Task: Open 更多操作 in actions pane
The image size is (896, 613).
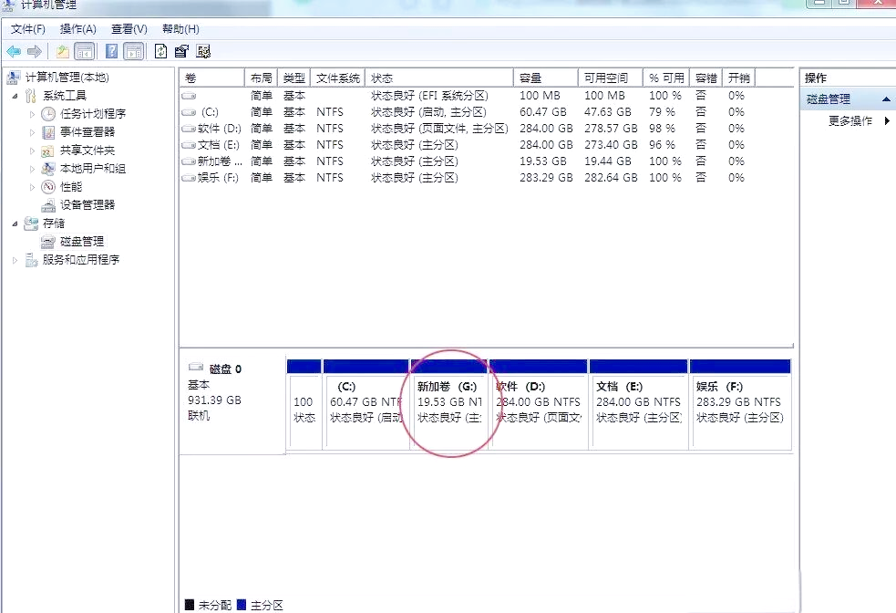Action: pos(850,121)
